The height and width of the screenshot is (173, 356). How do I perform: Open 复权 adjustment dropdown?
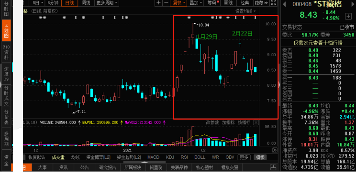point(179,3)
